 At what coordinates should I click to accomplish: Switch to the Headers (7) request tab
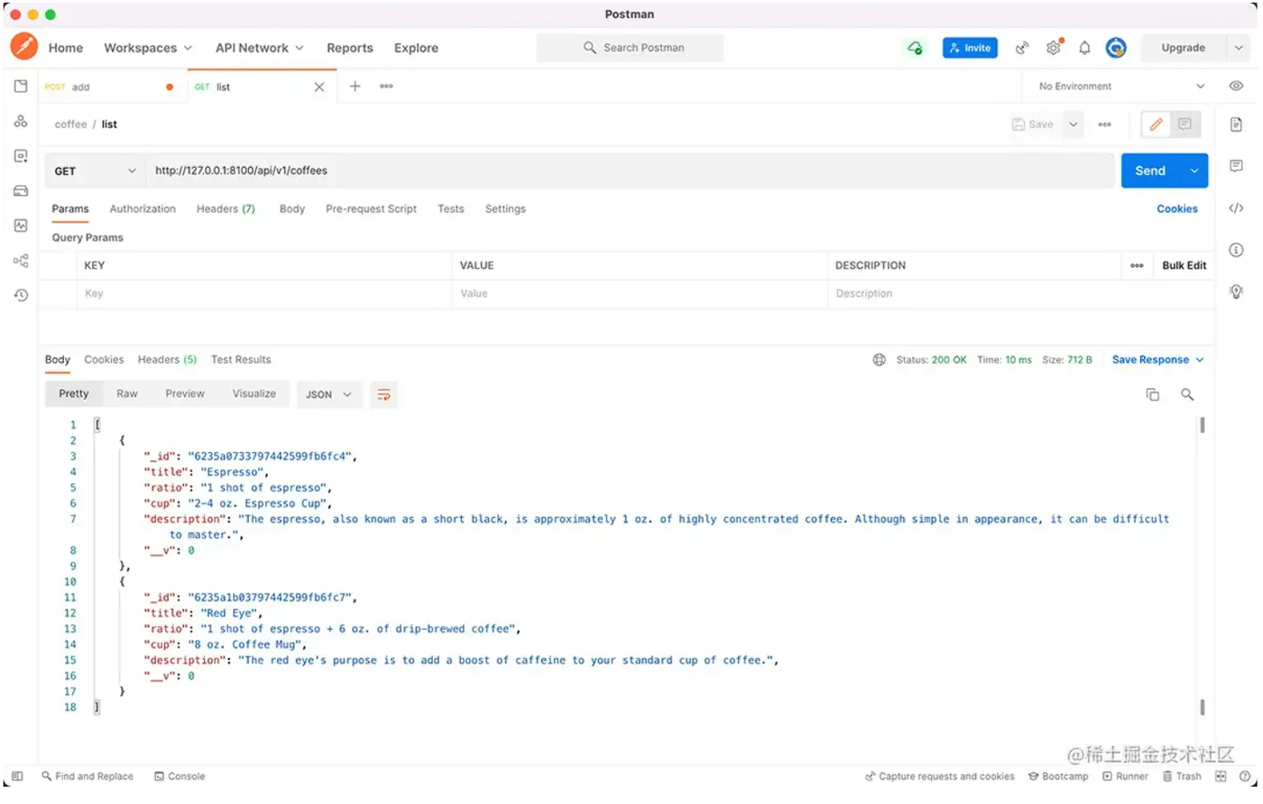(x=226, y=208)
